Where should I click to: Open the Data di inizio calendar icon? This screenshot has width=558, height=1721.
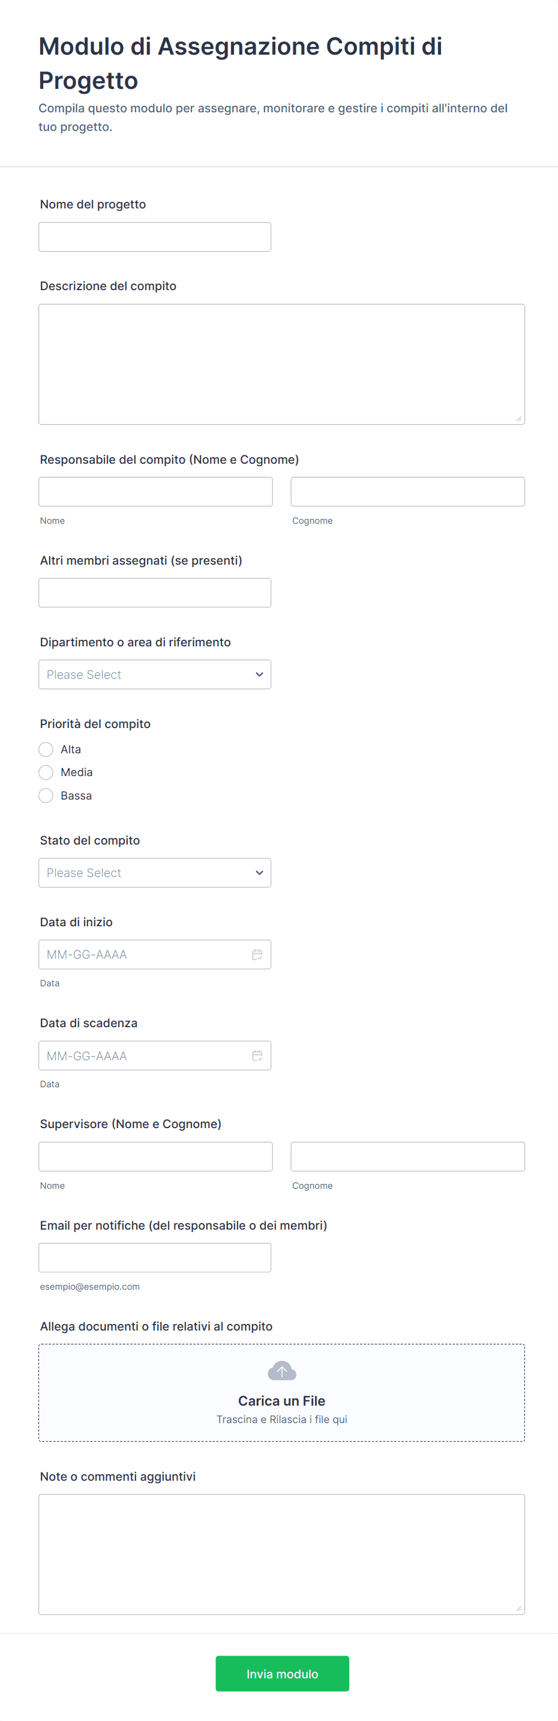click(x=257, y=955)
